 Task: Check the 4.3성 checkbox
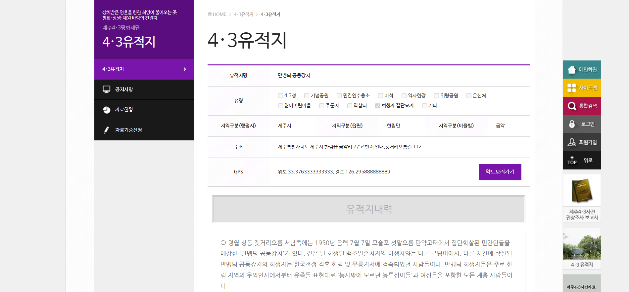click(280, 96)
